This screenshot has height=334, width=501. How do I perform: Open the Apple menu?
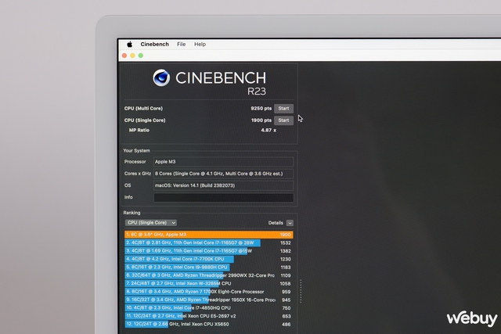tap(129, 45)
